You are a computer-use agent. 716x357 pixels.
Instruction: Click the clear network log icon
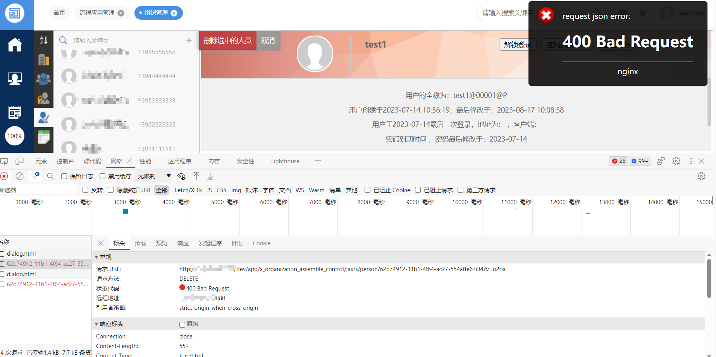tap(19, 176)
